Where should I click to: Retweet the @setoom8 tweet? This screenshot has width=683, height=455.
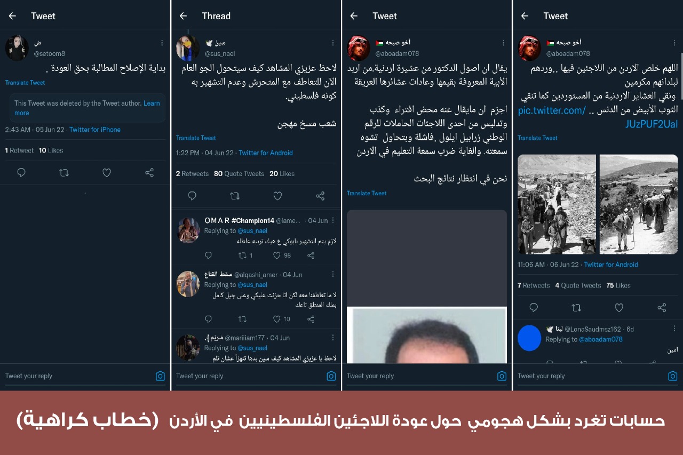[x=64, y=173]
